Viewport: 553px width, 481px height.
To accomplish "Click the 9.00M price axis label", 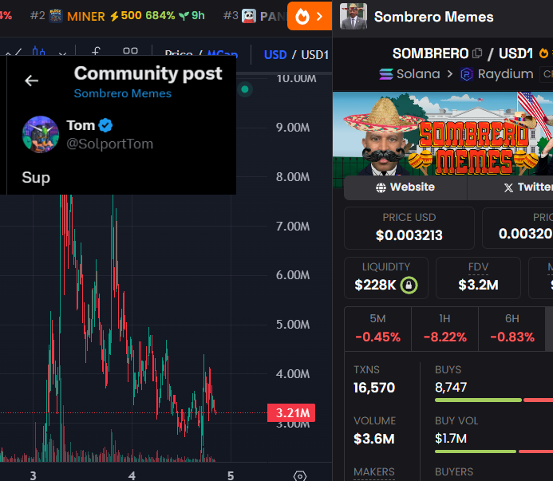I will [x=293, y=128].
